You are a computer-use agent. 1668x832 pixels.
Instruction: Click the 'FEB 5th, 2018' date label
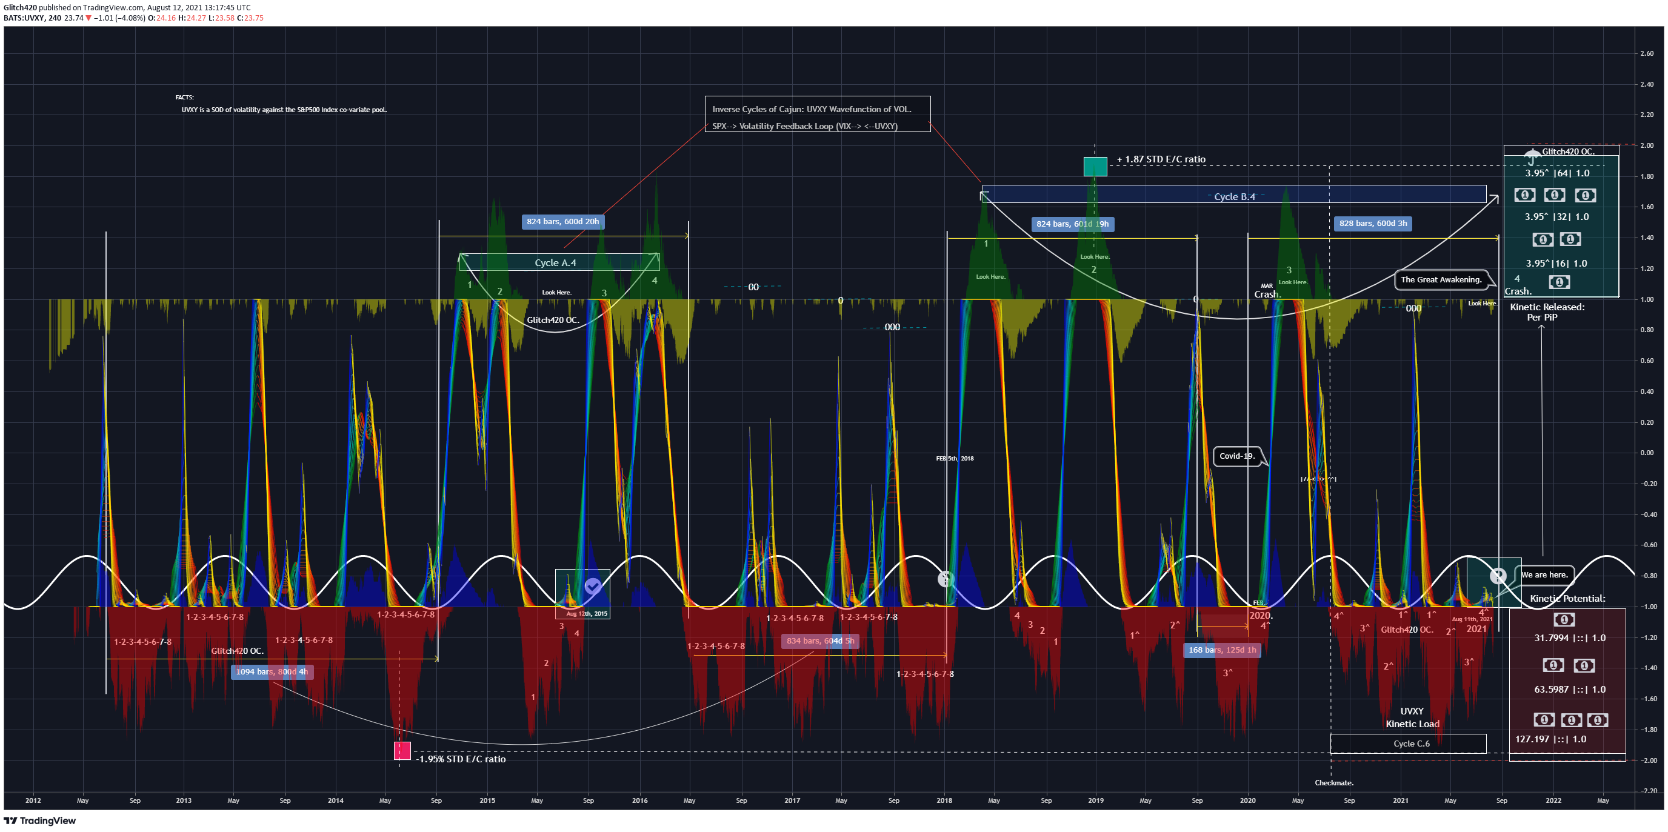coord(955,458)
